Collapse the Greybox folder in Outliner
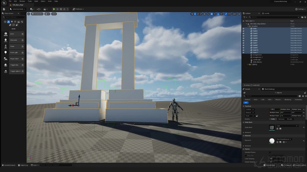 click(248, 26)
